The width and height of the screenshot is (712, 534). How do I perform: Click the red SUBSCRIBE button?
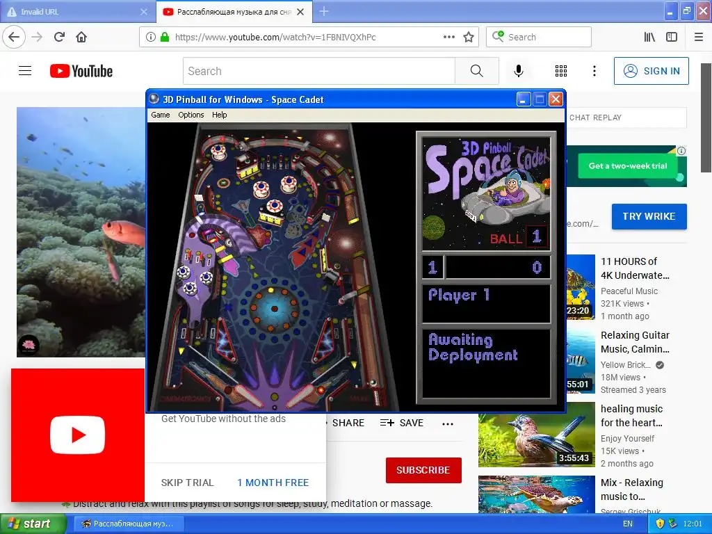pyautogui.click(x=423, y=470)
